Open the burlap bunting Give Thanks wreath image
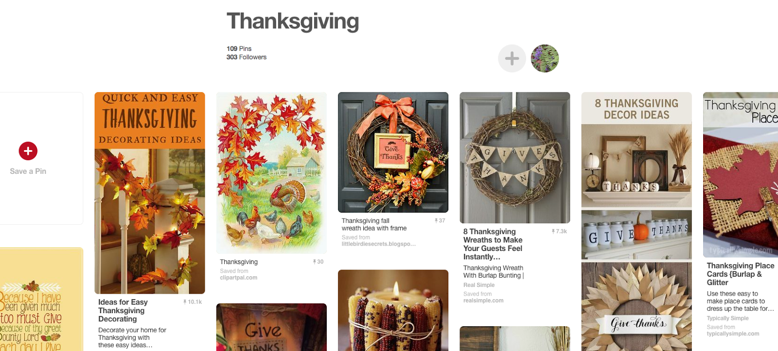This screenshot has width=778, height=351. pyautogui.click(x=514, y=158)
